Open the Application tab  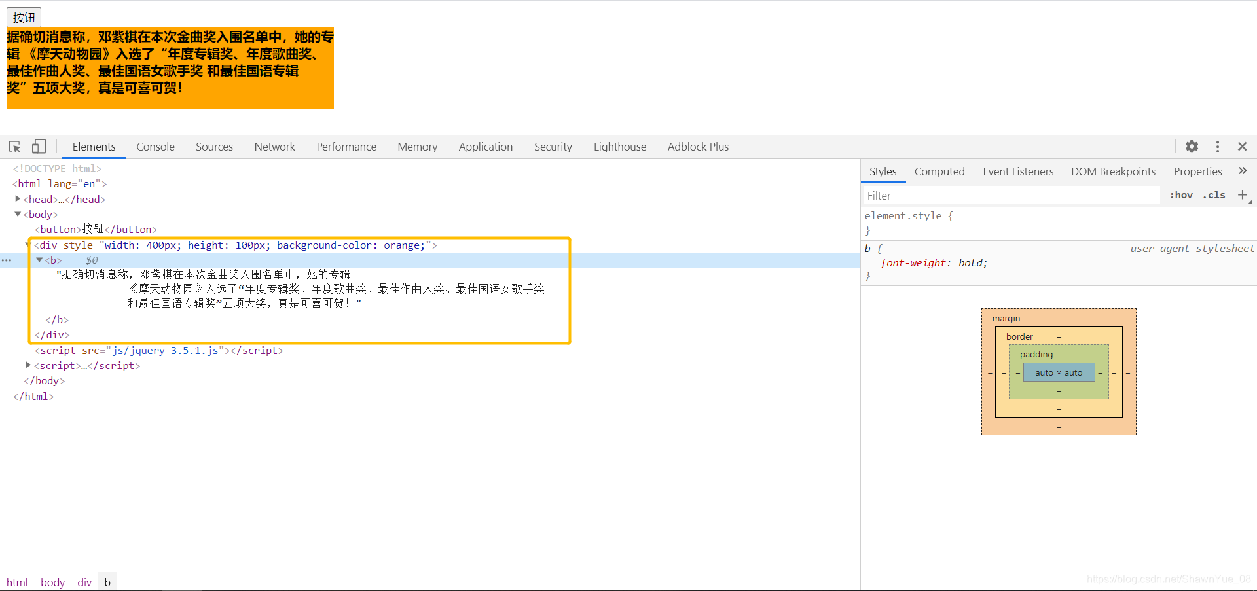486,147
